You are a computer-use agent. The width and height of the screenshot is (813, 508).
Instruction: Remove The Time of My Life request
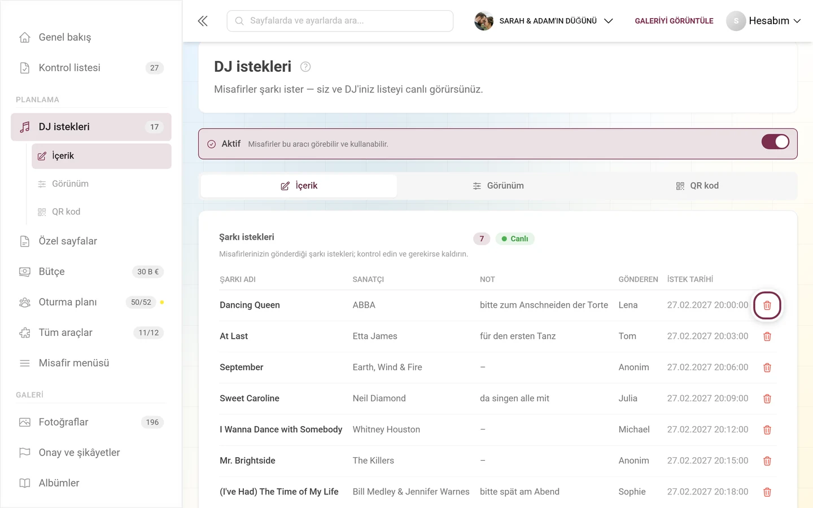767,492
